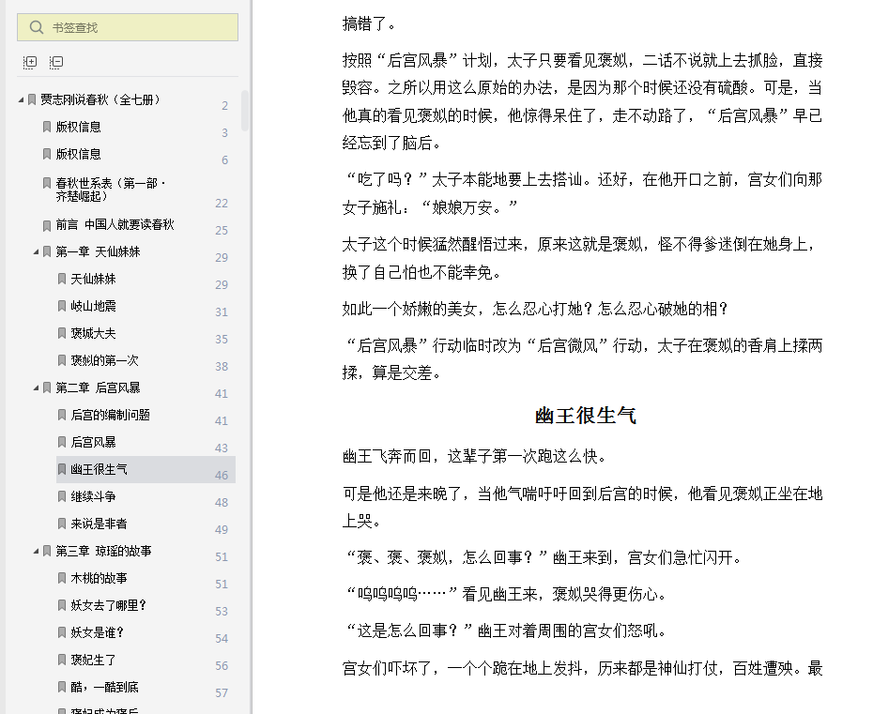Jump to 岐山地震 section
The height and width of the screenshot is (714, 873).
pos(94,306)
